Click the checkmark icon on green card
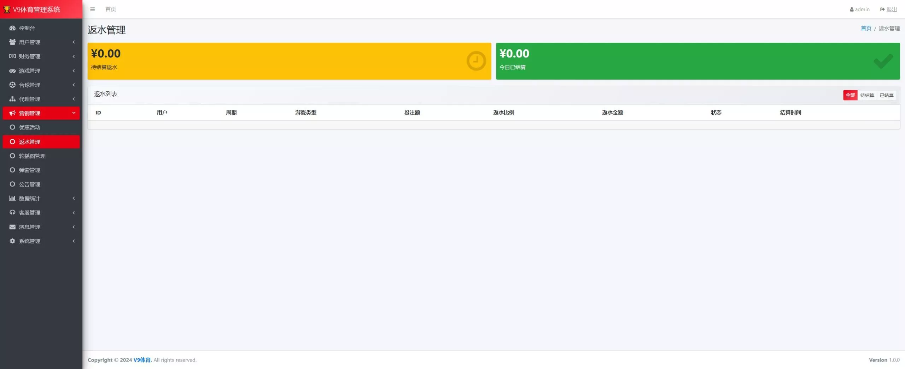Image resolution: width=905 pixels, height=369 pixels. coord(883,61)
